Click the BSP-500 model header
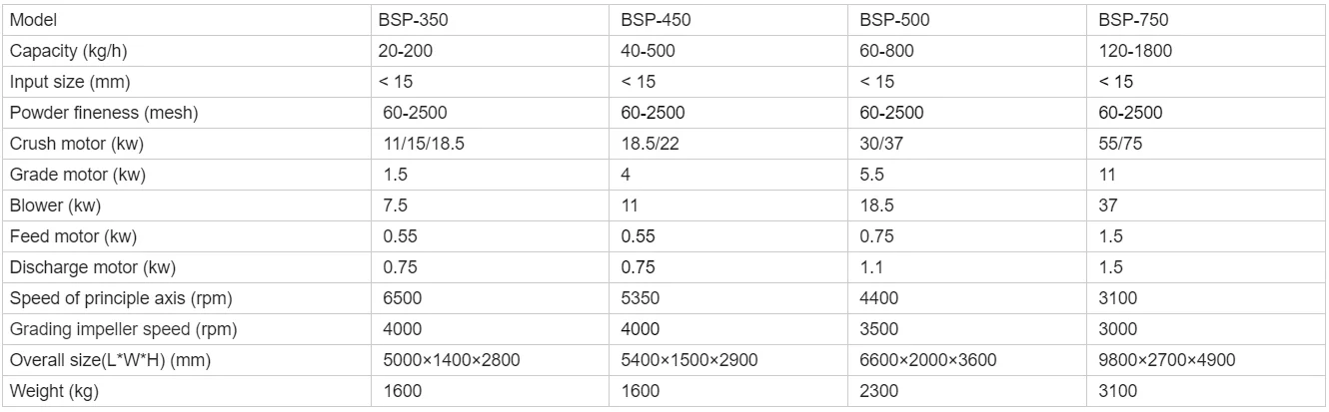This screenshot has width=1329, height=412. (x=887, y=19)
